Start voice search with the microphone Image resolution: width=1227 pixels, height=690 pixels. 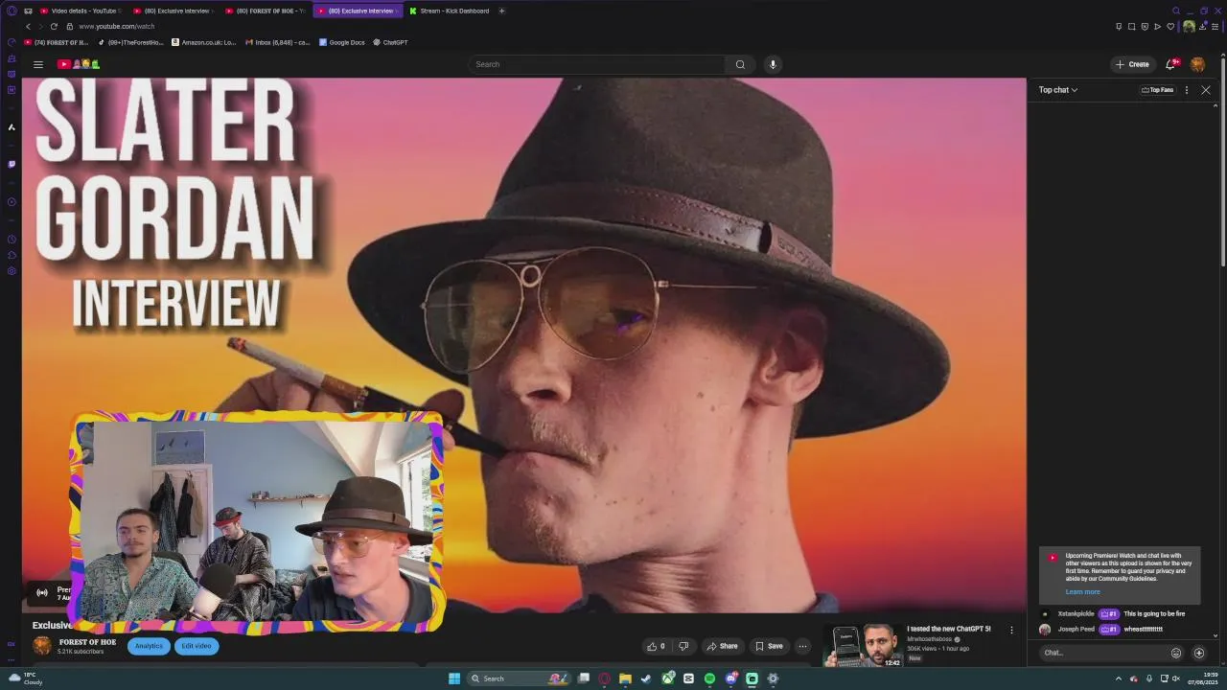pos(773,64)
